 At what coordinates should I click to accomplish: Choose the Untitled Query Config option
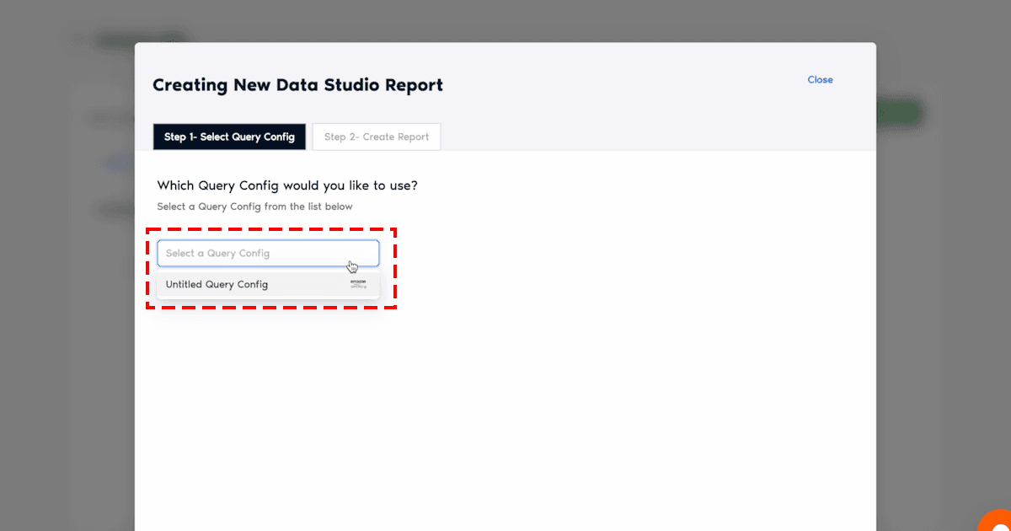pyautogui.click(x=217, y=285)
